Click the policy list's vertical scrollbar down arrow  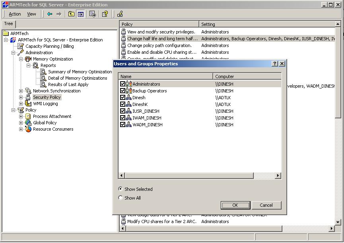point(338,222)
